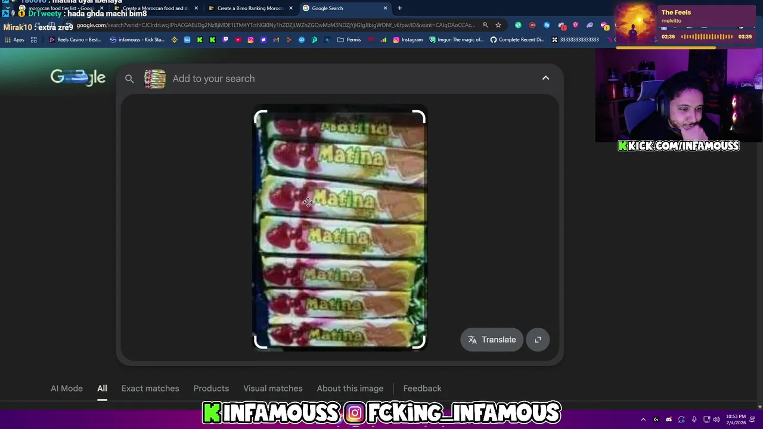Open the 'Reels Casino – Best' bookmark
This screenshot has width=763, height=429.
[x=75, y=40]
